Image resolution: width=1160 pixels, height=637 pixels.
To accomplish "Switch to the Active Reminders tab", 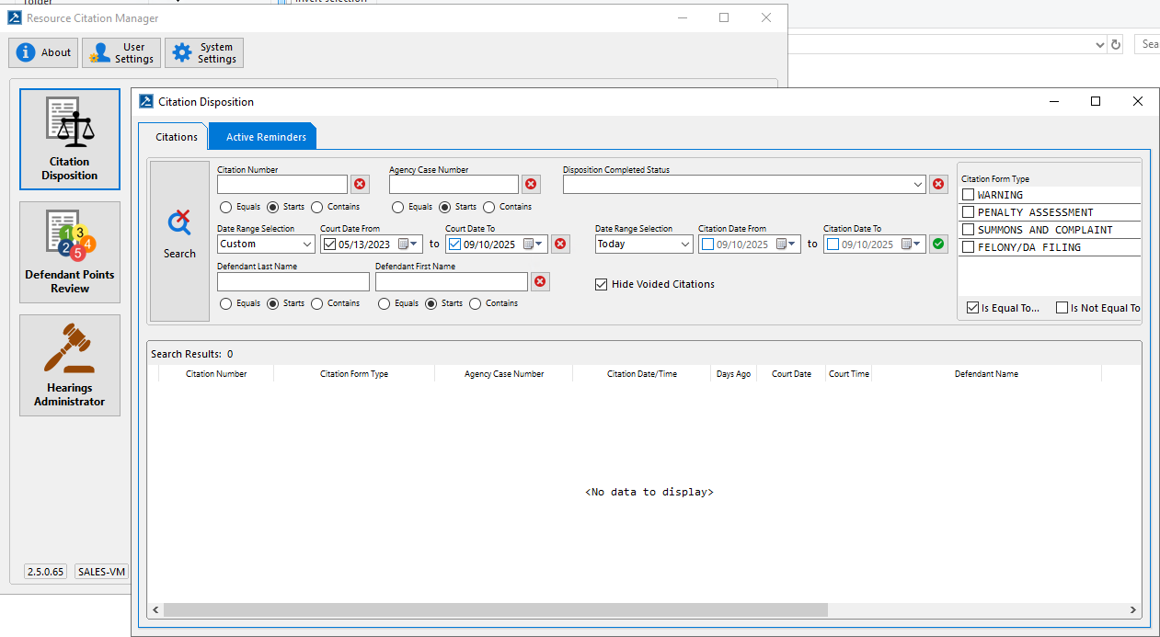I will (266, 137).
